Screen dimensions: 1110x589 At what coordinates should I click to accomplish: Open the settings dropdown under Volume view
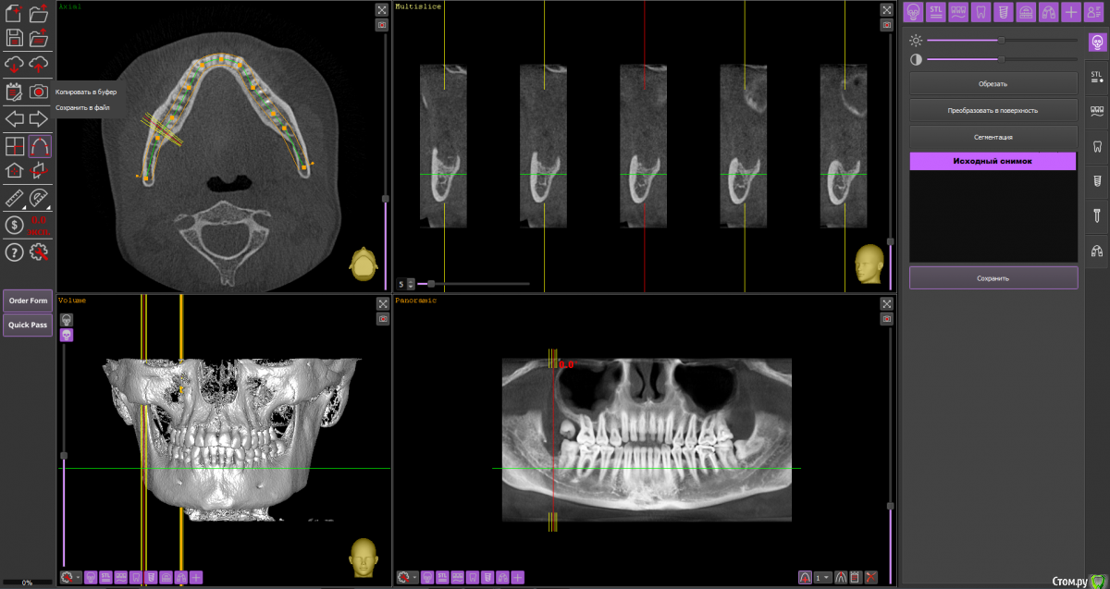click(71, 578)
